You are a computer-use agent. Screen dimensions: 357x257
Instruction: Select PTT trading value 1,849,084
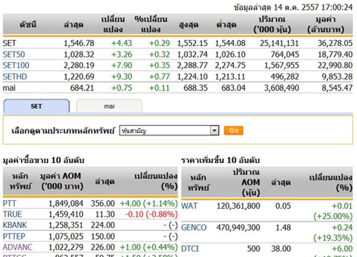click(66, 203)
